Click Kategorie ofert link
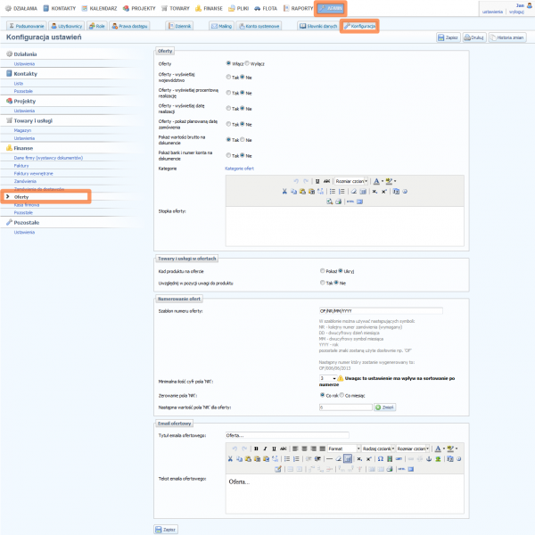Viewport: 535px width, 535px height. (239, 169)
